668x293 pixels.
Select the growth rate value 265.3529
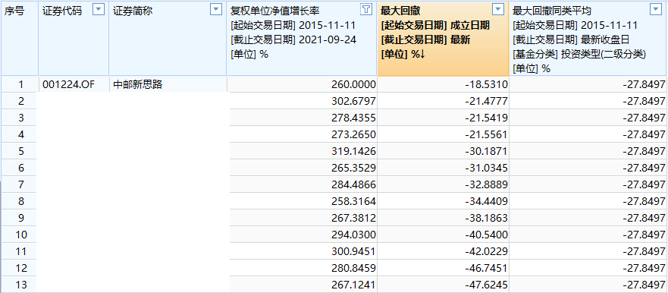tap(353, 168)
